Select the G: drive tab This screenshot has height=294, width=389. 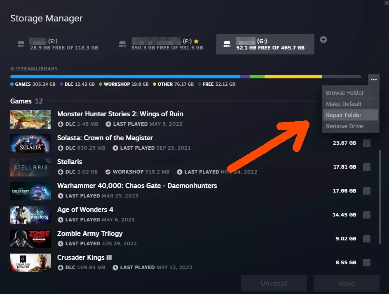[x=265, y=44]
